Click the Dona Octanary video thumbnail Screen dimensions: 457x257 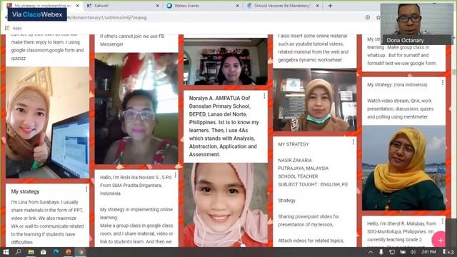(417, 24)
